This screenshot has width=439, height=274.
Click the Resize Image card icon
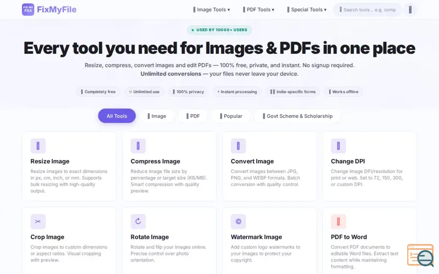(38, 146)
